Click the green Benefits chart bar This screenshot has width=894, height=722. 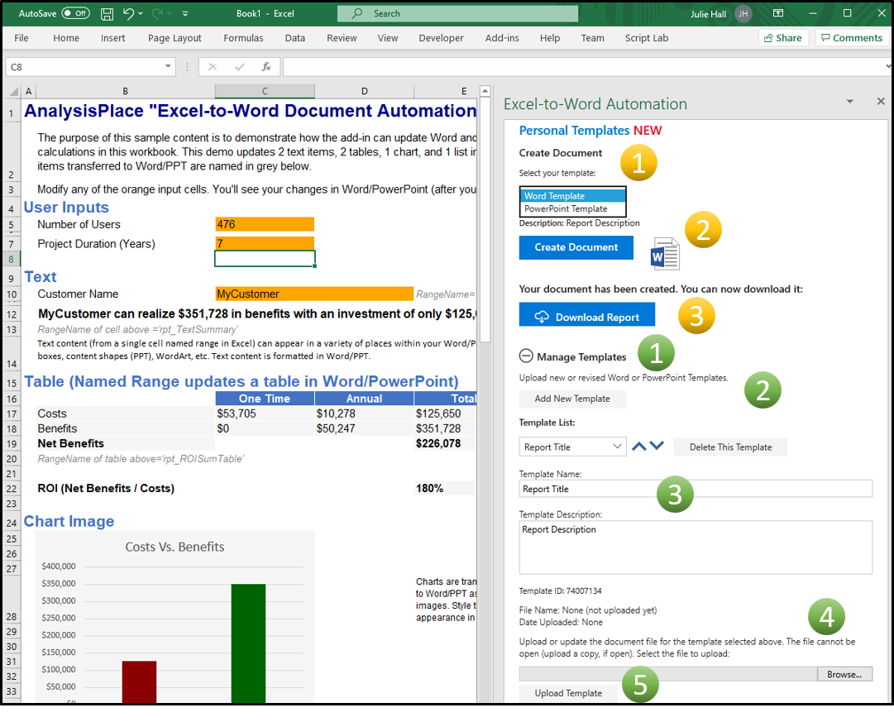coord(248,643)
